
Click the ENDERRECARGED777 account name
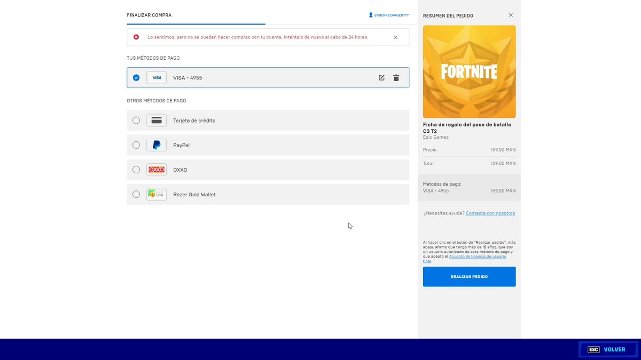click(392, 15)
